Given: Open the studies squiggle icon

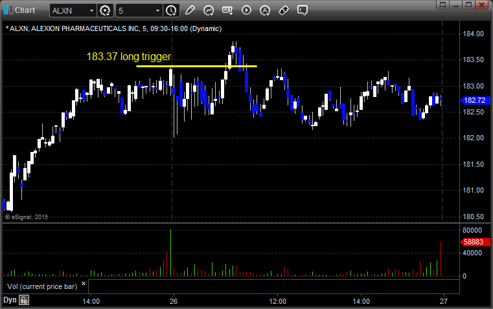Looking at the screenshot, I should coord(209,10).
